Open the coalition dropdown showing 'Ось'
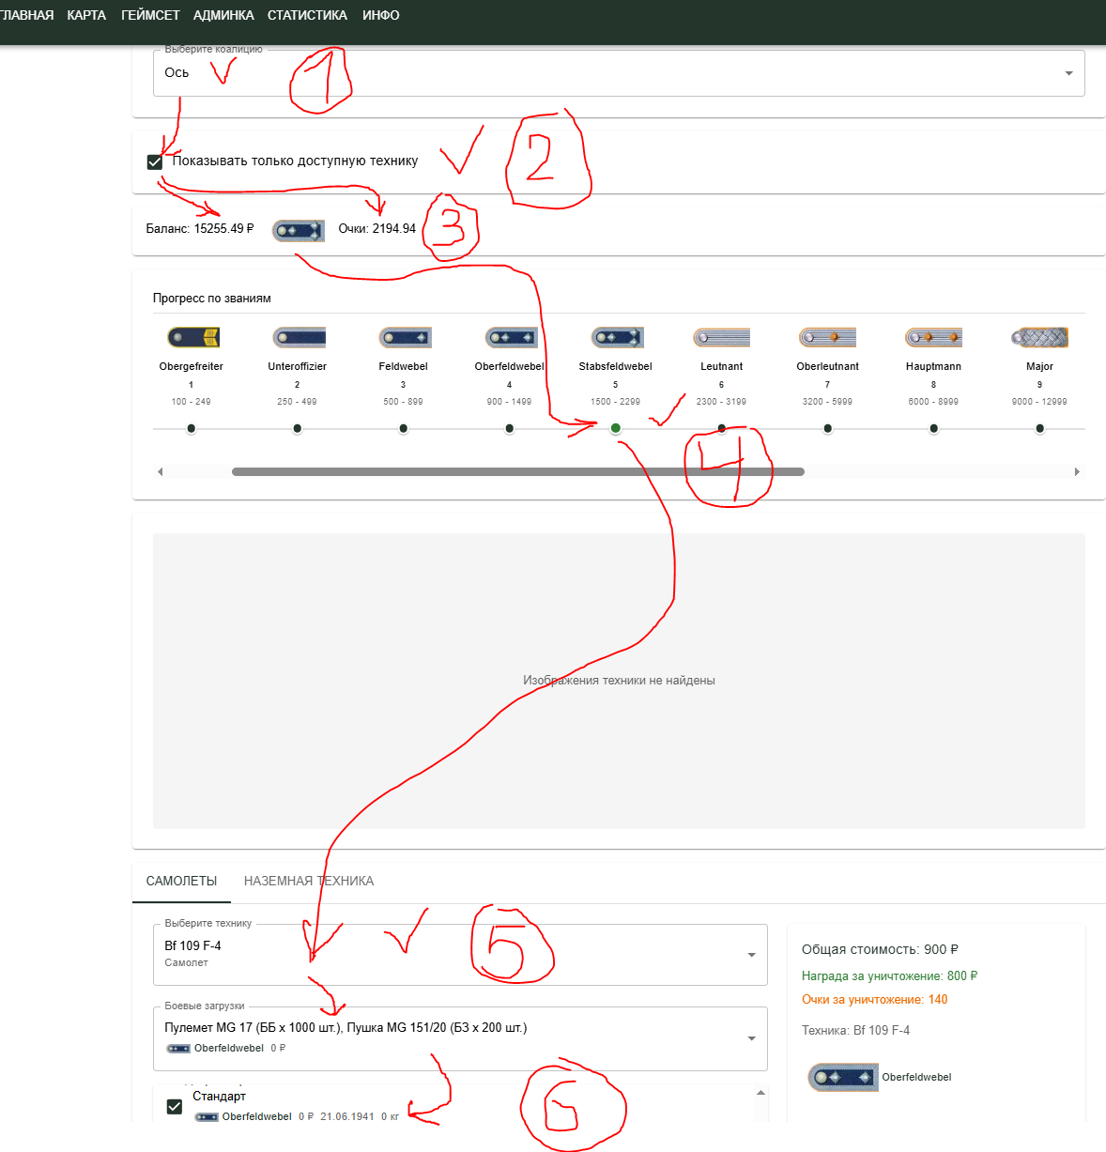The width and height of the screenshot is (1106, 1152). point(619,73)
